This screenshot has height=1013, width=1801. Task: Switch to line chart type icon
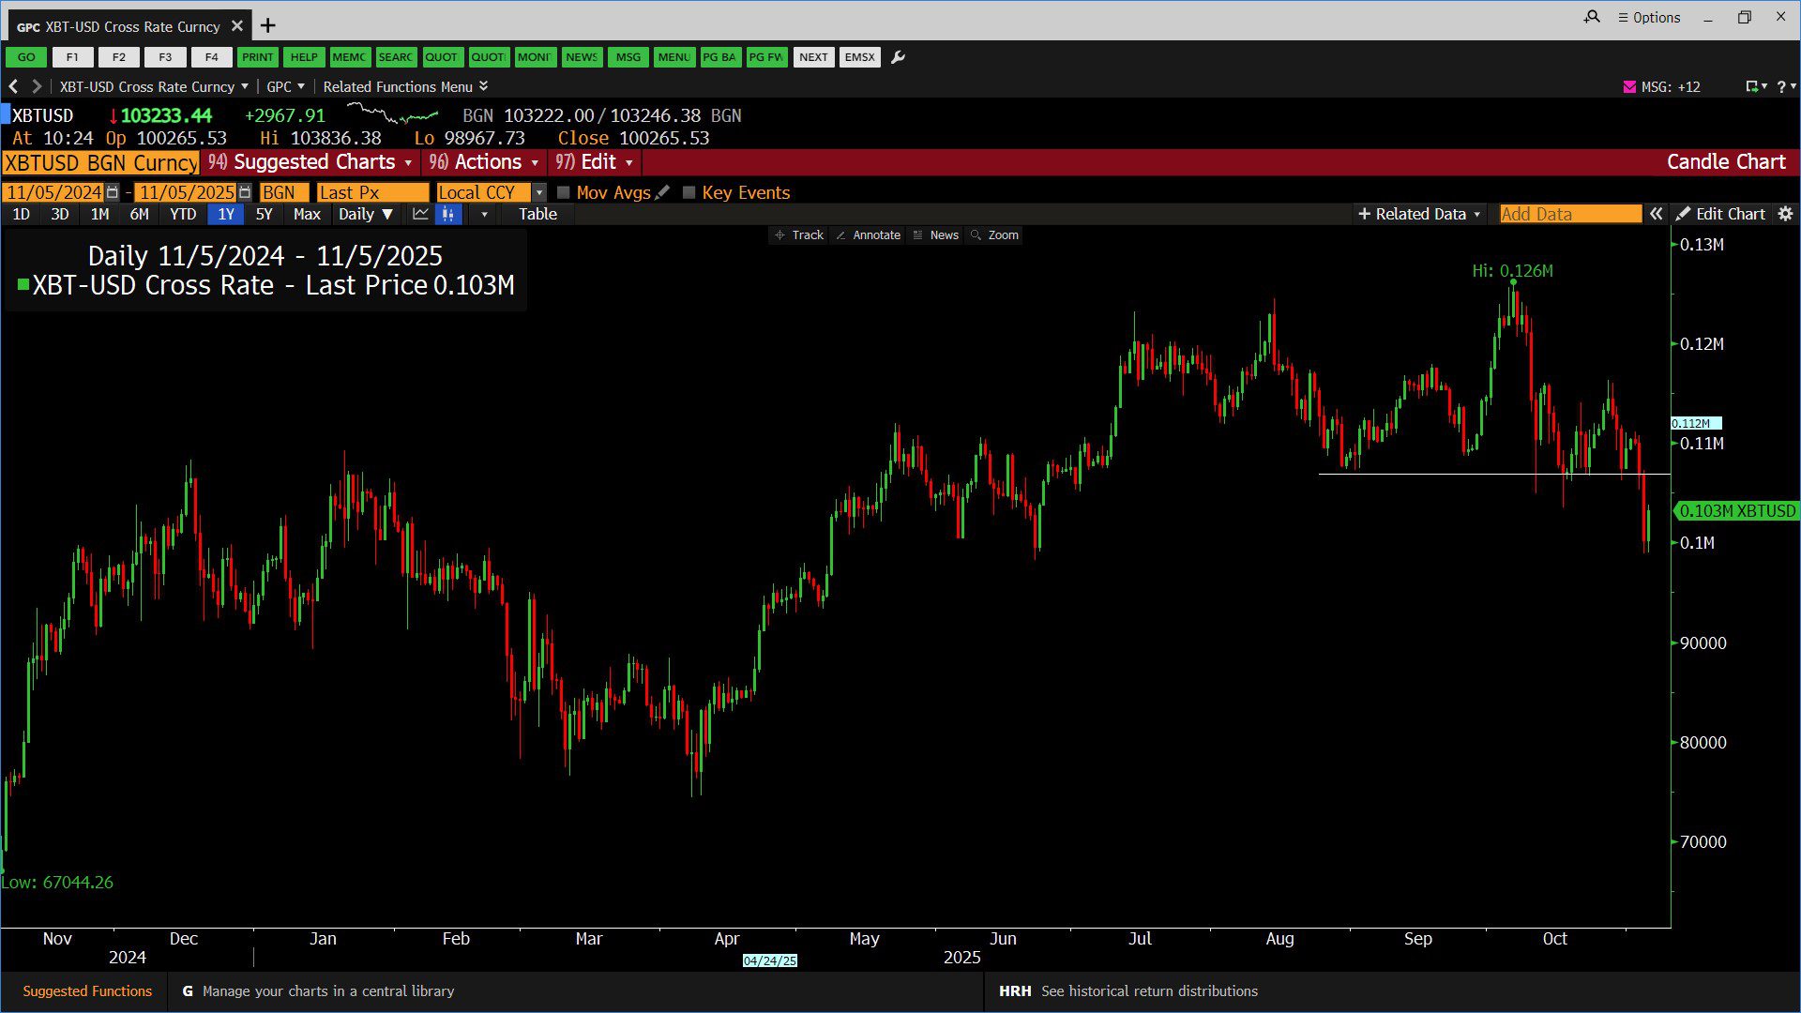pyautogui.click(x=420, y=214)
